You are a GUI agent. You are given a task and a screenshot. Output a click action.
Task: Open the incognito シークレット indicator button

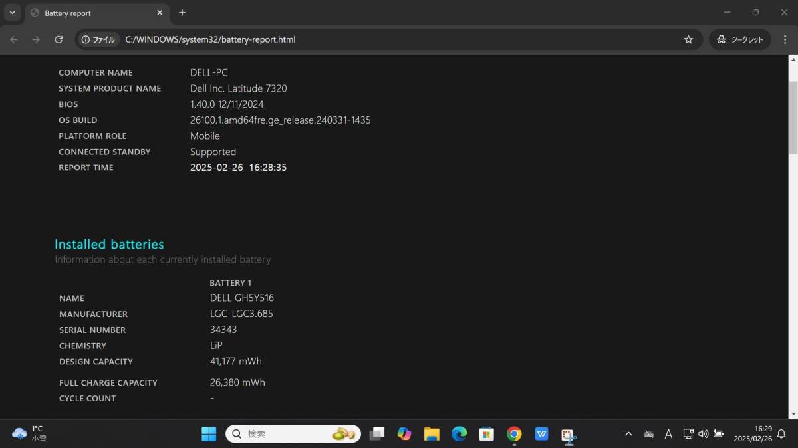click(740, 39)
